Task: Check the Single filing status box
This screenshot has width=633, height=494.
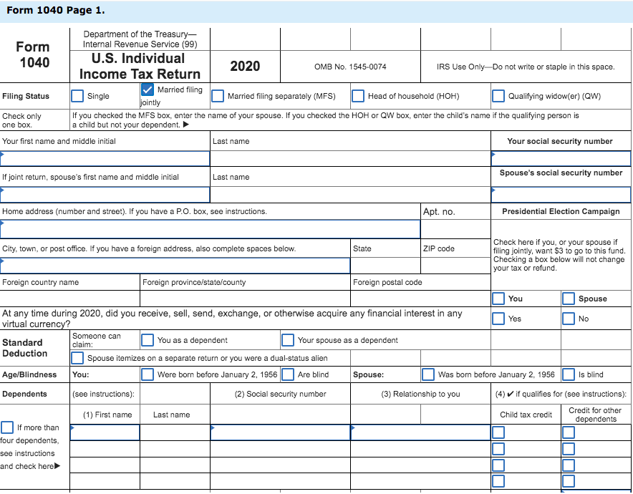Action: 77,96
